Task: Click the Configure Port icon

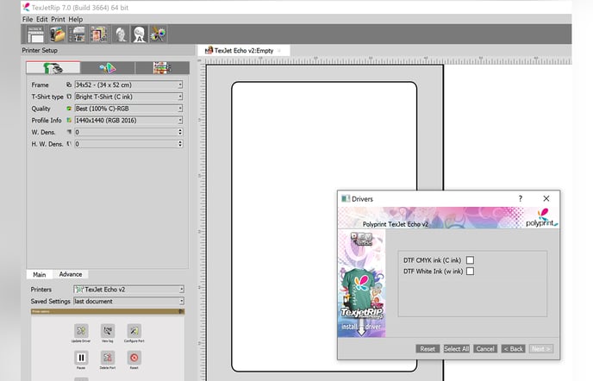Action: click(x=134, y=331)
